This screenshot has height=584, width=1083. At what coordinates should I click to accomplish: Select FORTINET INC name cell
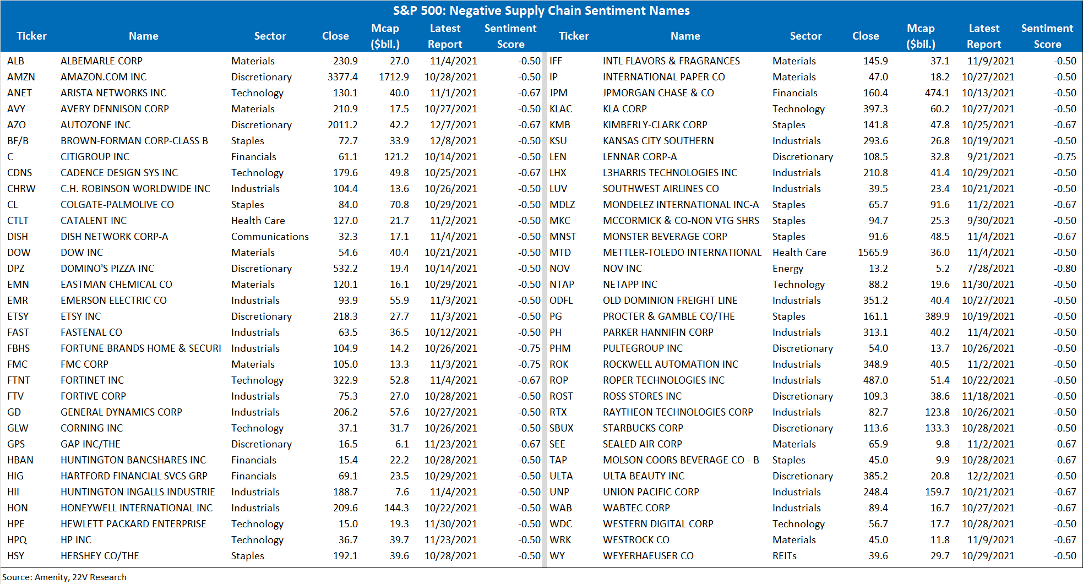tap(92, 380)
